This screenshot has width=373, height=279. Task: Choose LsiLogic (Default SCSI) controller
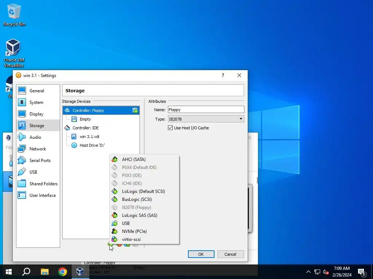point(144,191)
